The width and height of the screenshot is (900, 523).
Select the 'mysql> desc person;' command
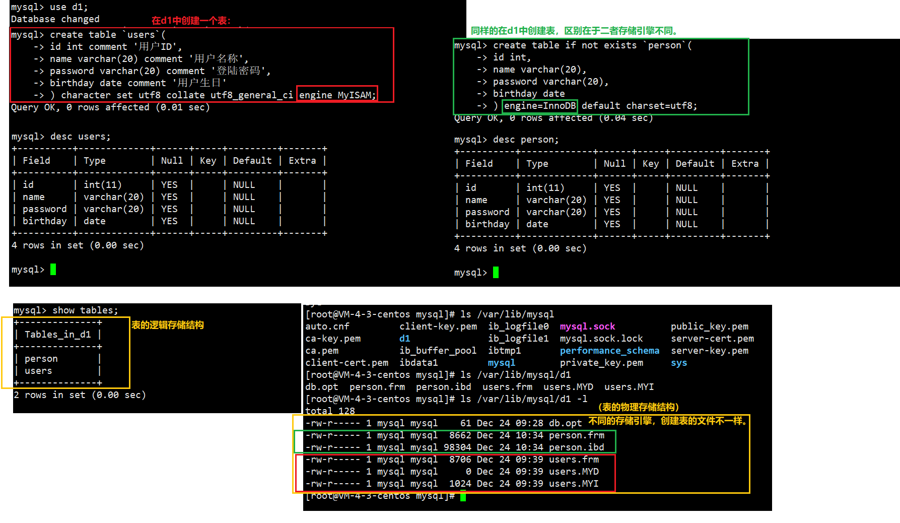click(x=506, y=140)
